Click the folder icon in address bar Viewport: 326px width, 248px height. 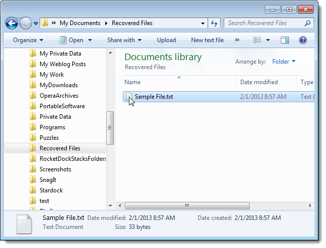pos(45,23)
